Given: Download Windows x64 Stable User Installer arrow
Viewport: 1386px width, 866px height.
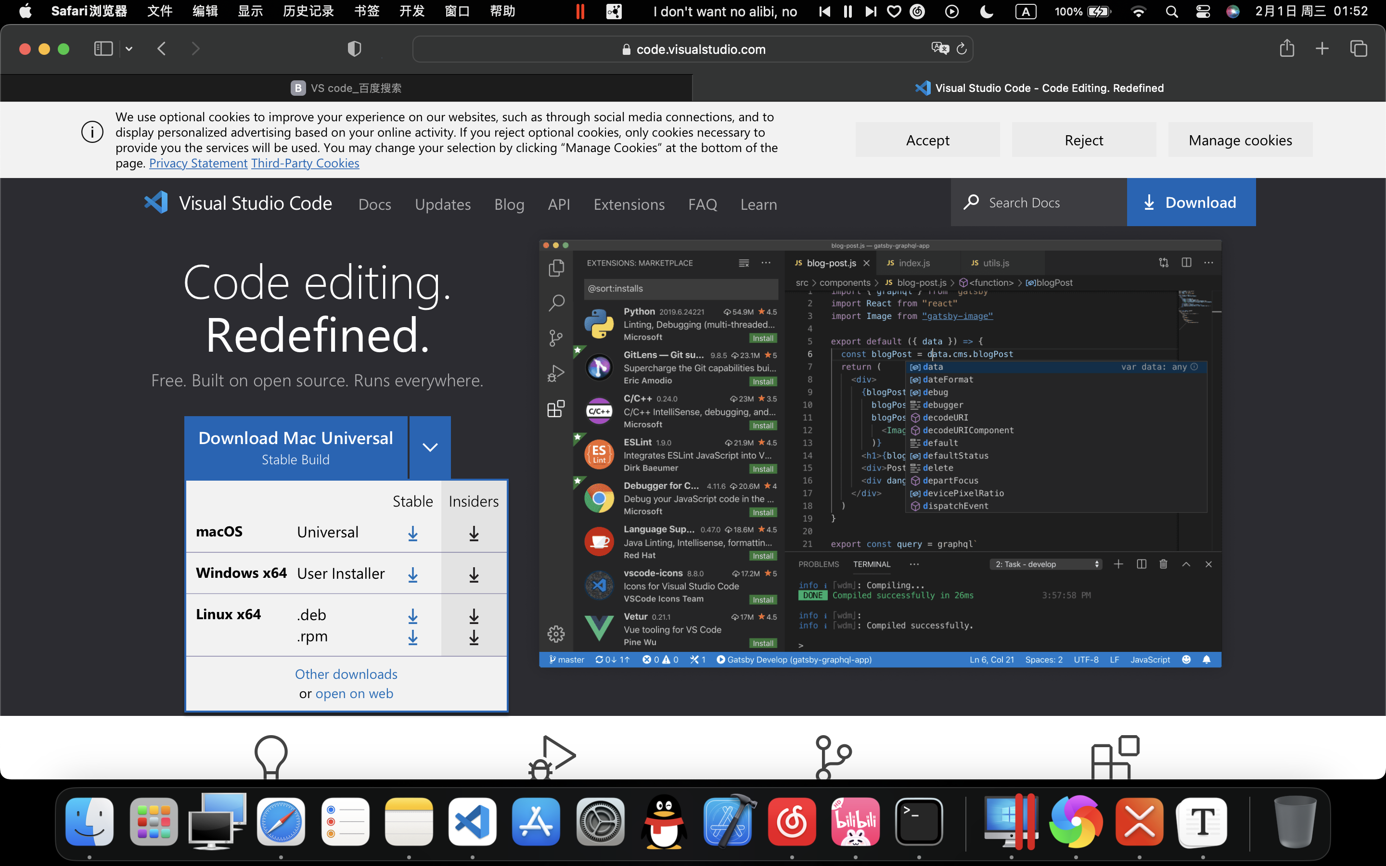Looking at the screenshot, I should point(412,574).
